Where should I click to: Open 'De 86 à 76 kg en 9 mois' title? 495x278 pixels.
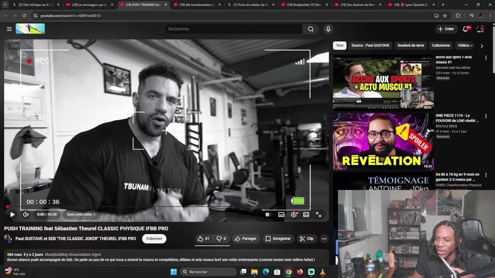coord(457,177)
